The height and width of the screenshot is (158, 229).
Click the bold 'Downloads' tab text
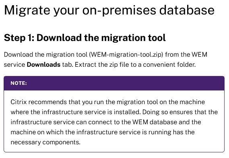pos(43,64)
